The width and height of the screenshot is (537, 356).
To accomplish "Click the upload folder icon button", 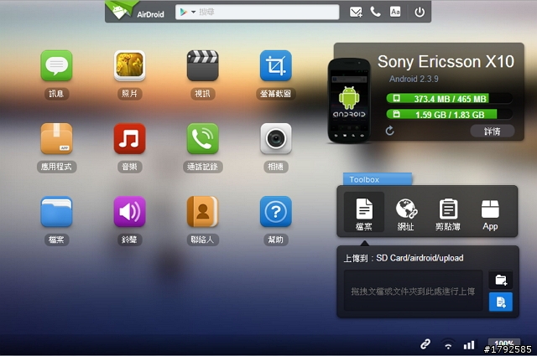I will pyautogui.click(x=501, y=280).
